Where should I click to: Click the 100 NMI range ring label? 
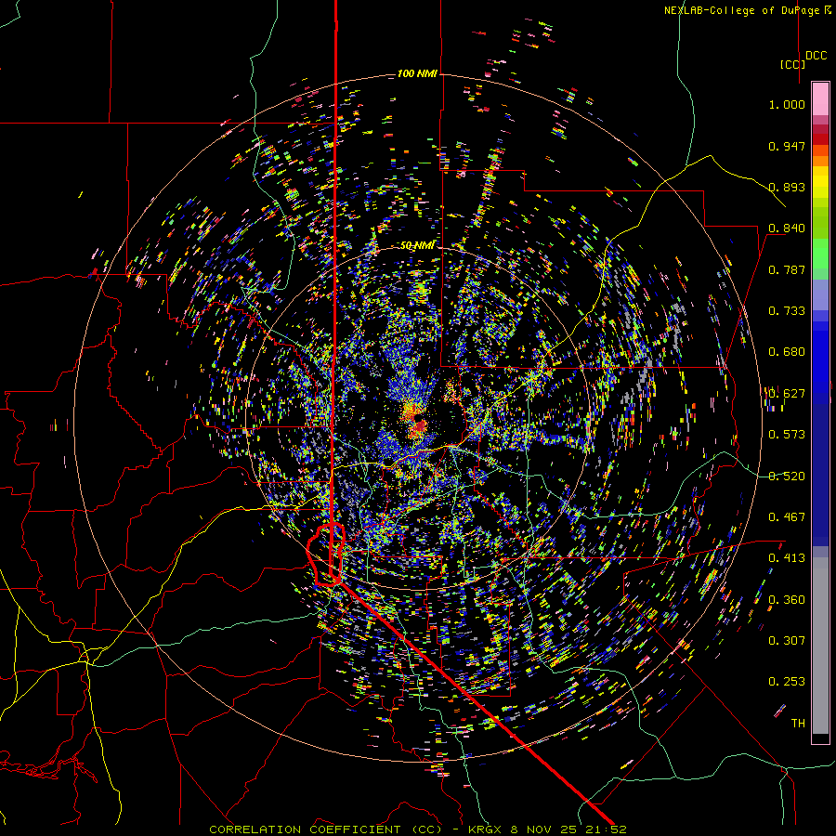point(417,73)
